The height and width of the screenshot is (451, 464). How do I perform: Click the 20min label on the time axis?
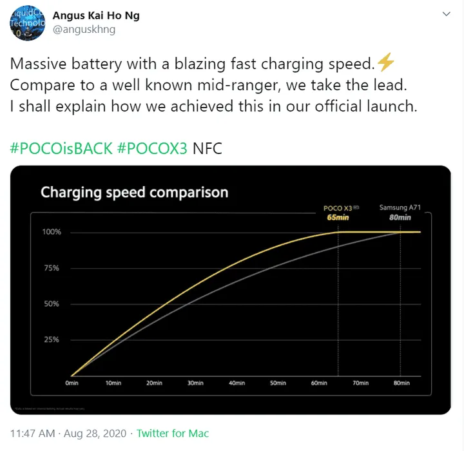[154, 383]
